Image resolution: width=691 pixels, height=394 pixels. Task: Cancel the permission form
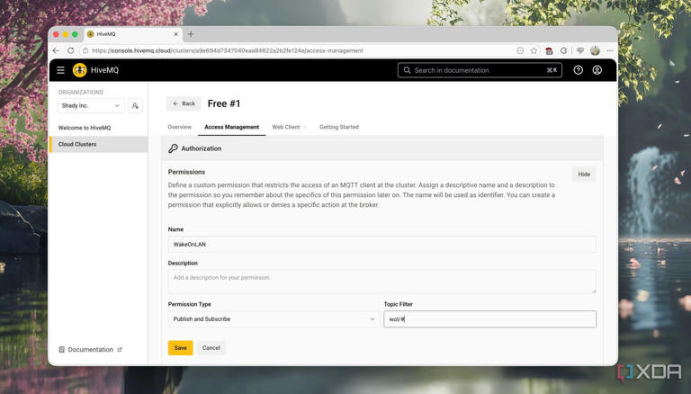pos(211,348)
